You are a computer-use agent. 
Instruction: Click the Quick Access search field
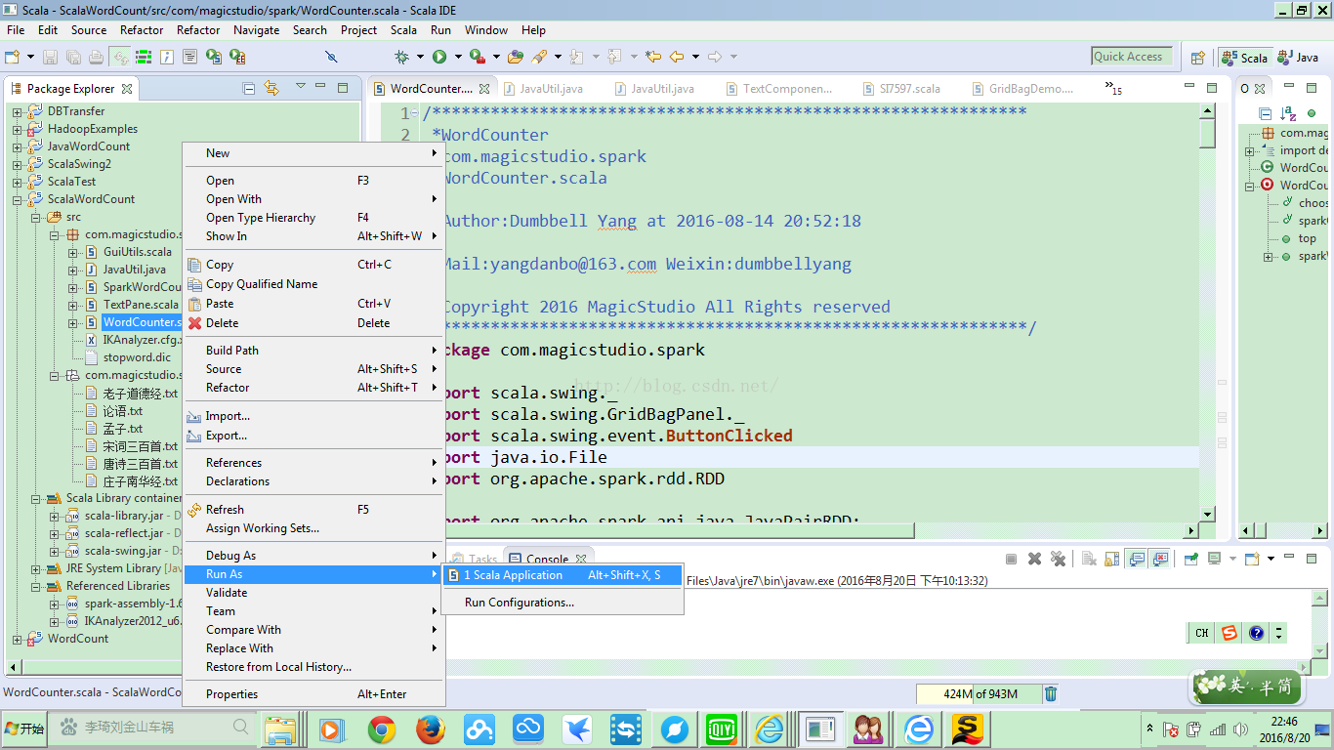[x=1131, y=57]
